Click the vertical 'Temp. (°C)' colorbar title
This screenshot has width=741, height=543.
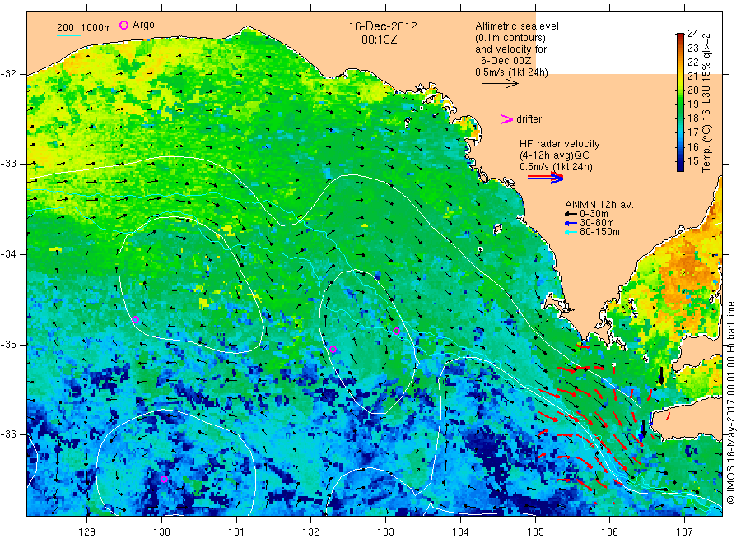click(706, 147)
